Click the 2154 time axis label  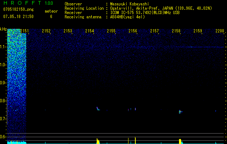(x=90, y=31)
